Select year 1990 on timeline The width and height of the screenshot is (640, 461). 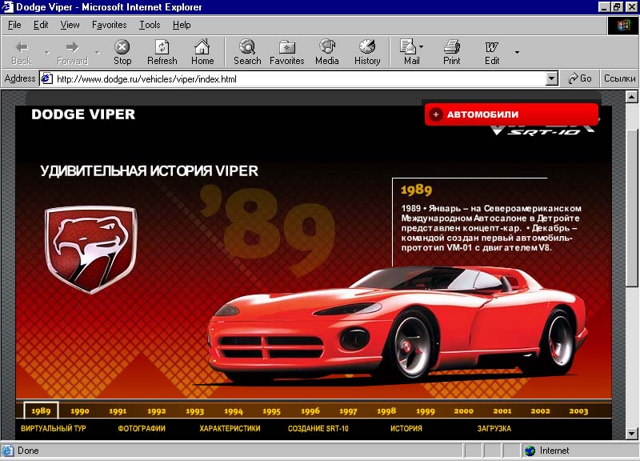79,411
